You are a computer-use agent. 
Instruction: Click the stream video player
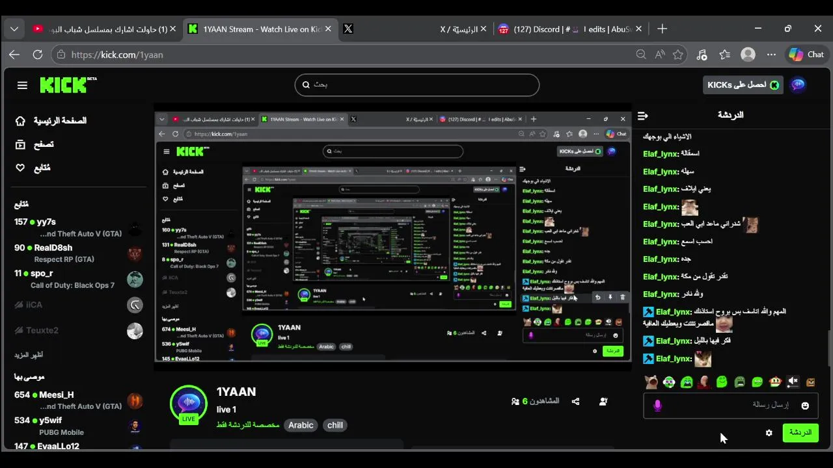point(392,237)
